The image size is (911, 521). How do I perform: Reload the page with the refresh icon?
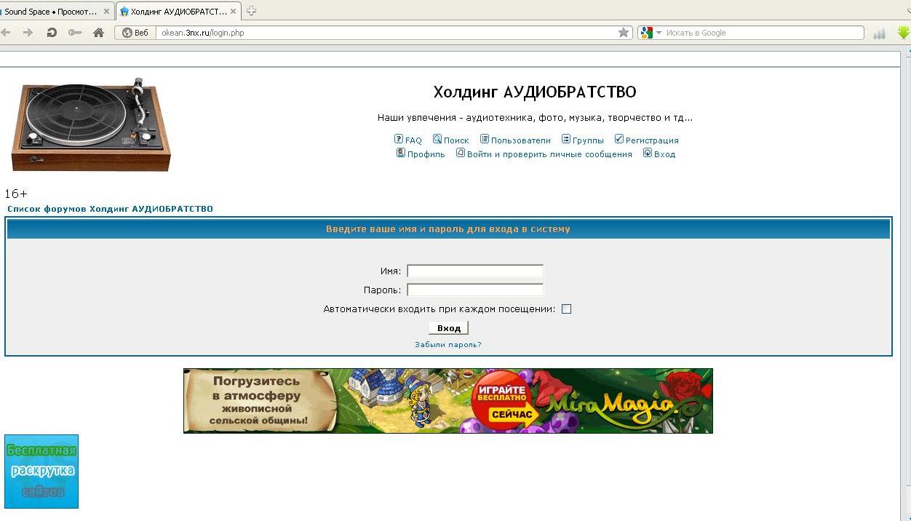pyautogui.click(x=52, y=33)
